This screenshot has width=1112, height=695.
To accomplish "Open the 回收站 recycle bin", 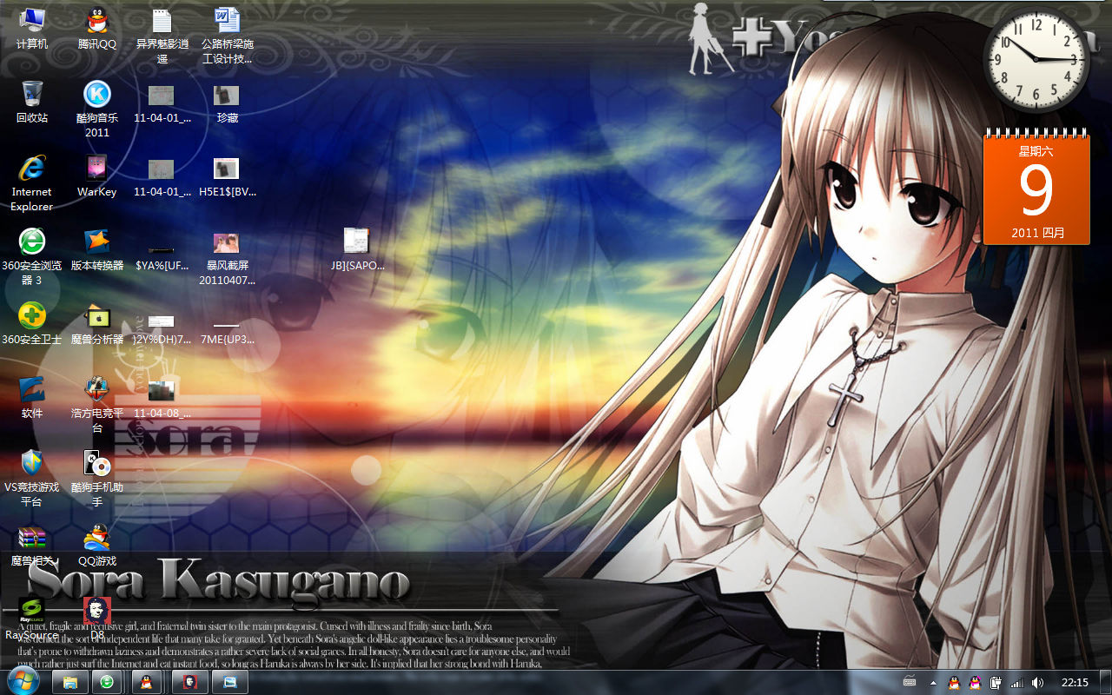I will (x=32, y=102).
